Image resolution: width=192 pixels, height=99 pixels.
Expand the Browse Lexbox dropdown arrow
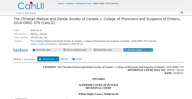point(151,50)
